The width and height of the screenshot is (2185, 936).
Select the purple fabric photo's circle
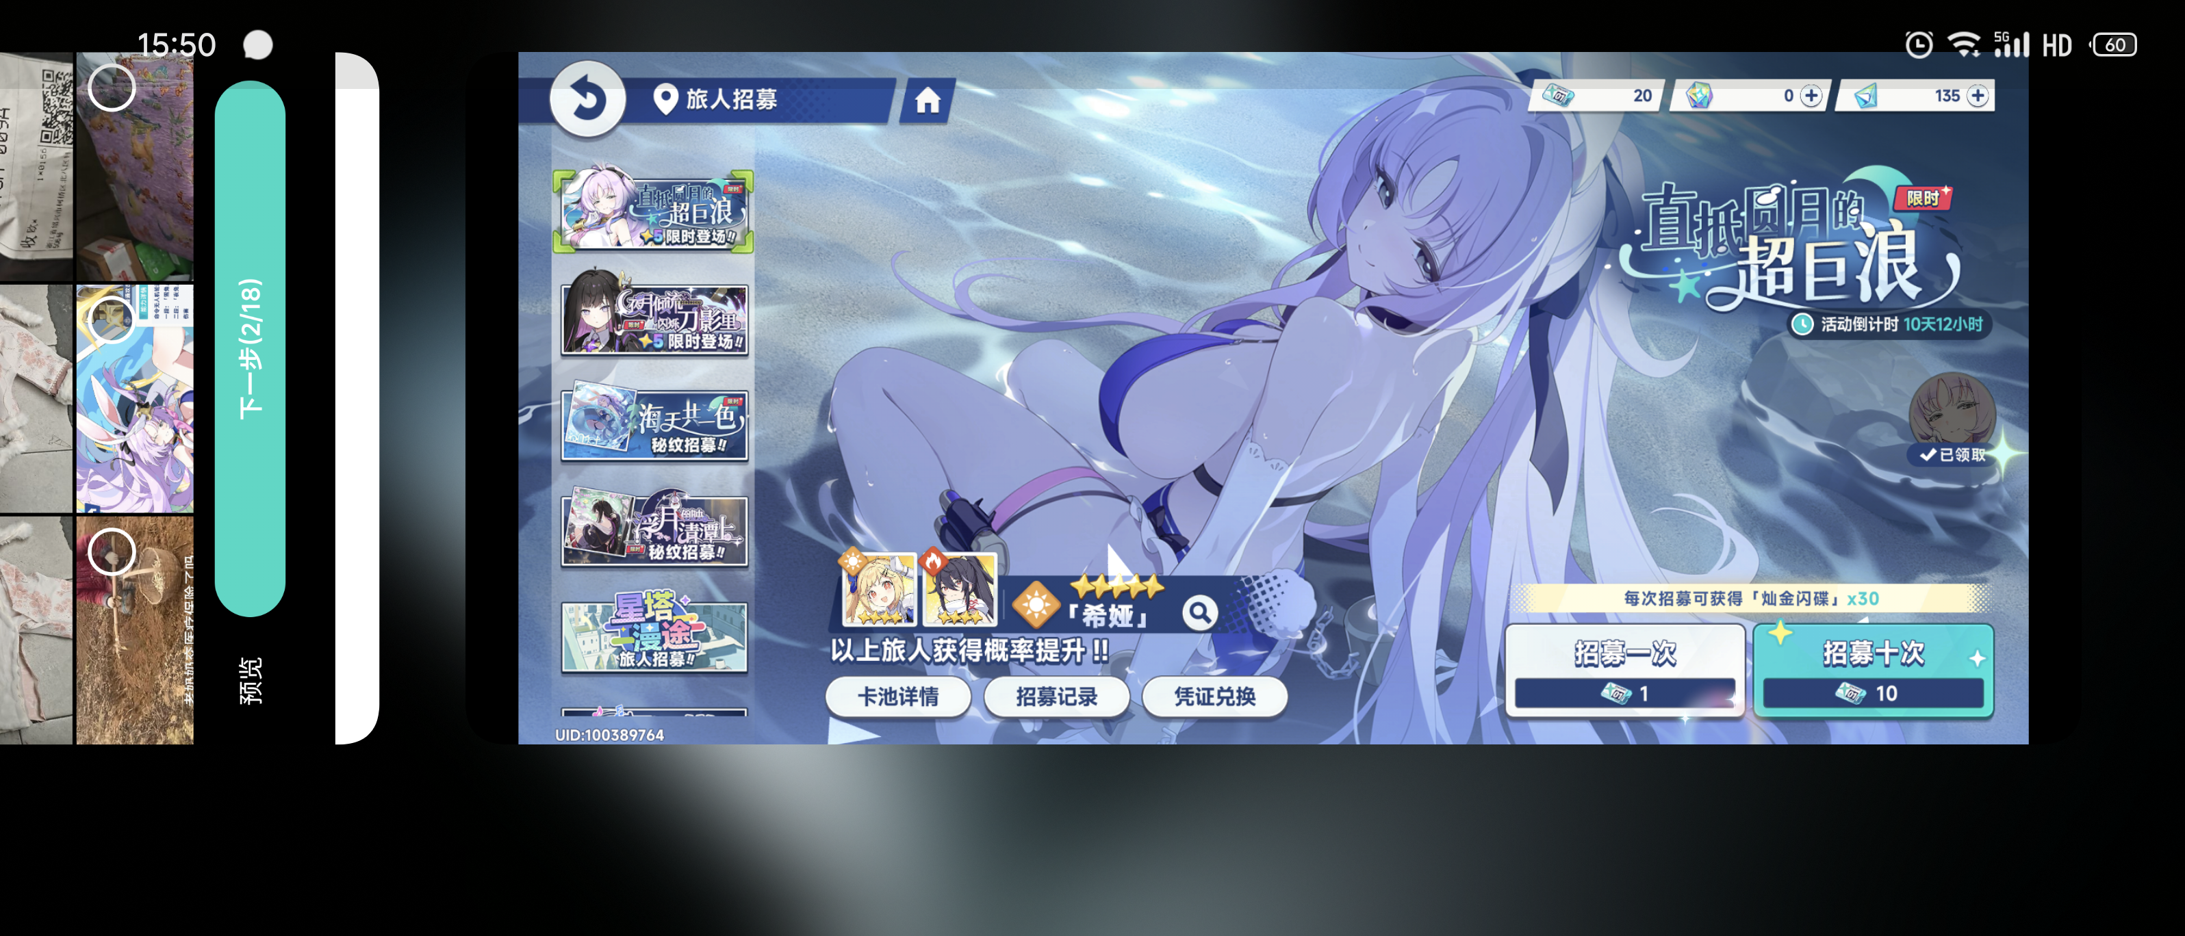[x=112, y=88]
